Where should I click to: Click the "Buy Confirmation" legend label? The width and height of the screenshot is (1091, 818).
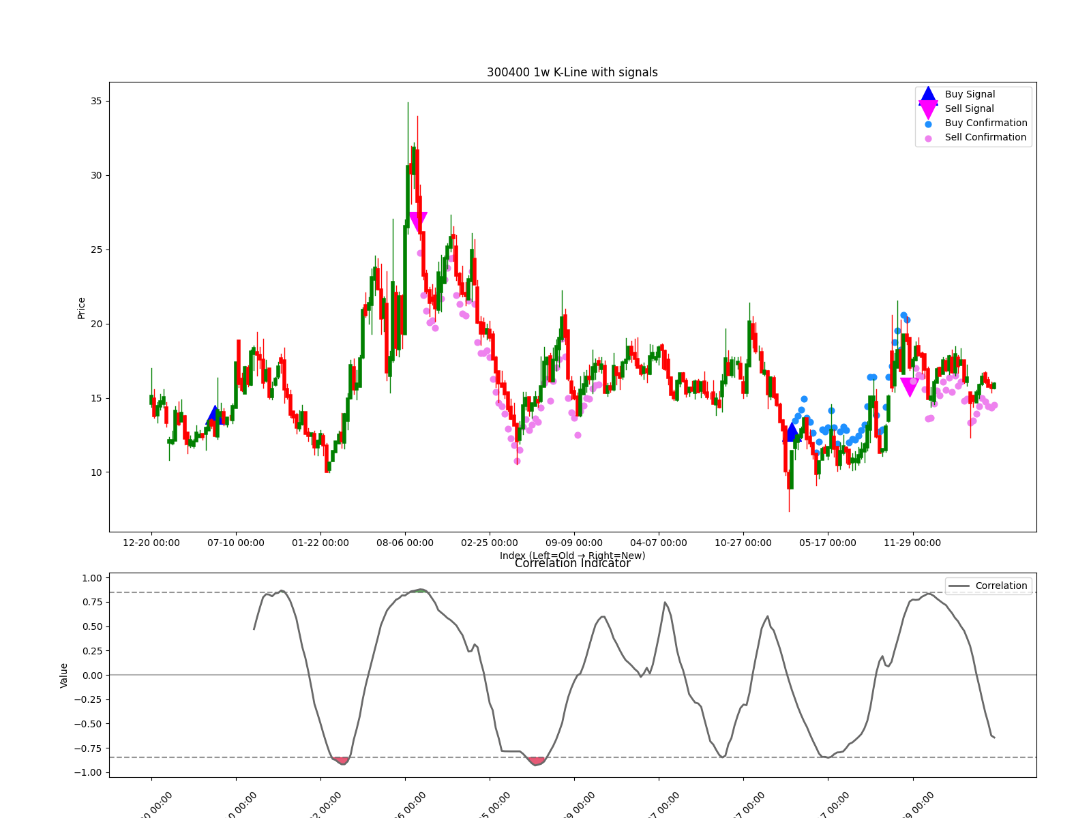pos(986,123)
